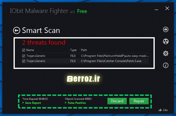The image size is (176, 116).
Task: Go back using the Smart Scan arrow
Action: click(x=17, y=30)
